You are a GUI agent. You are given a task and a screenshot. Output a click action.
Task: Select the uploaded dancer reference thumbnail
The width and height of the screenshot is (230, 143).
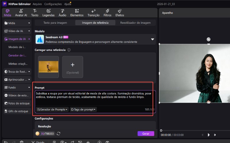point(48,67)
